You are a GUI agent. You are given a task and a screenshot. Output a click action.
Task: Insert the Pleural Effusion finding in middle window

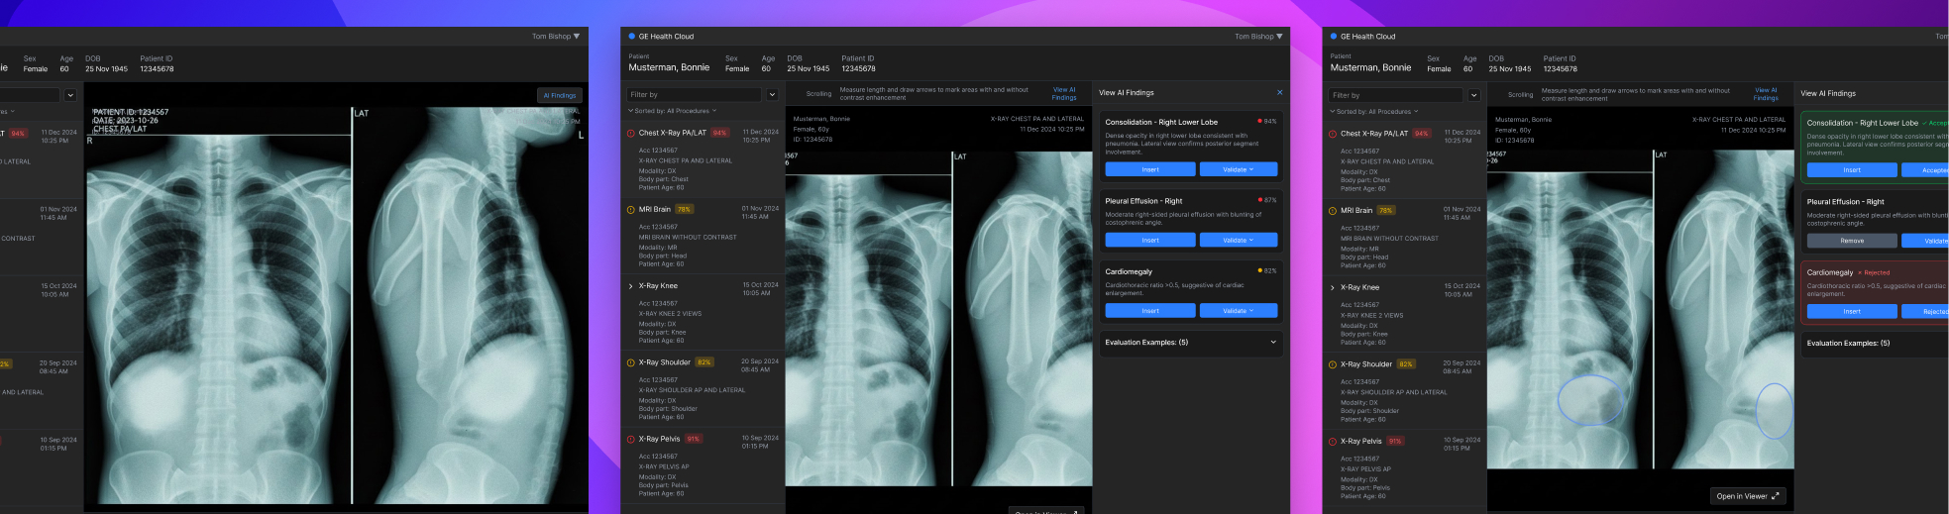(x=1149, y=240)
